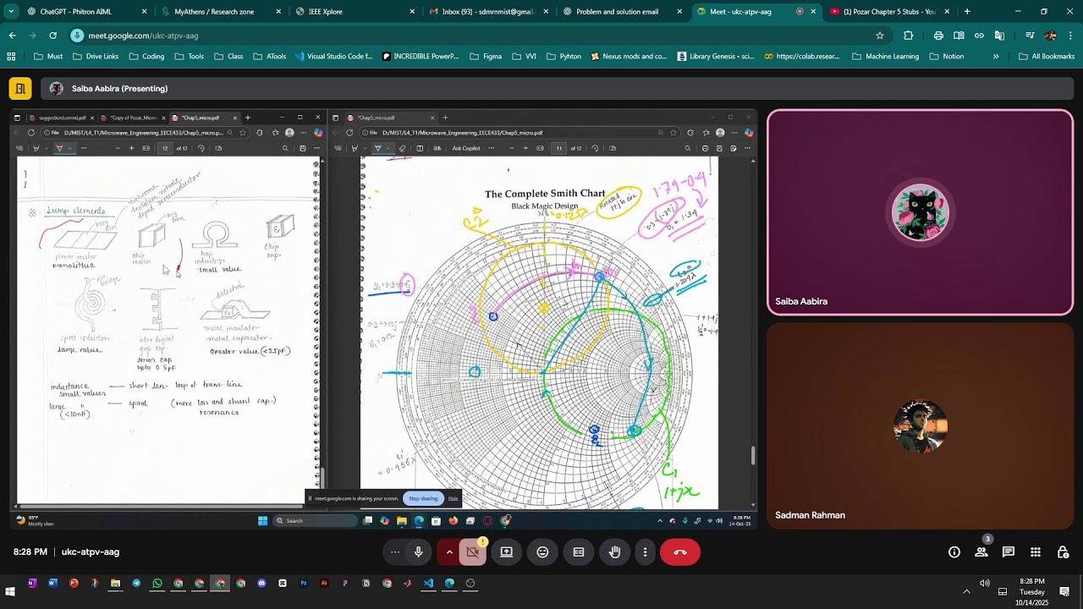Open WhatsApp from the taskbar

pos(157,583)
